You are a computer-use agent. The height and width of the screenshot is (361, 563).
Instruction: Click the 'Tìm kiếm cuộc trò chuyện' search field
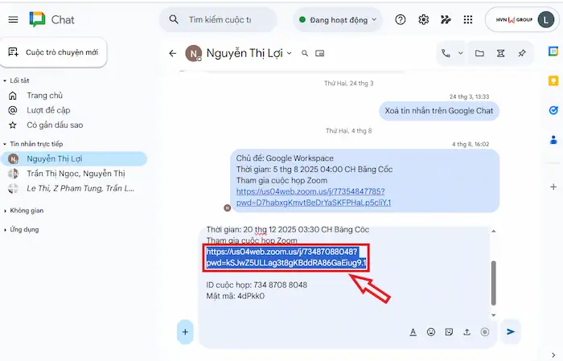click(225, 19)
